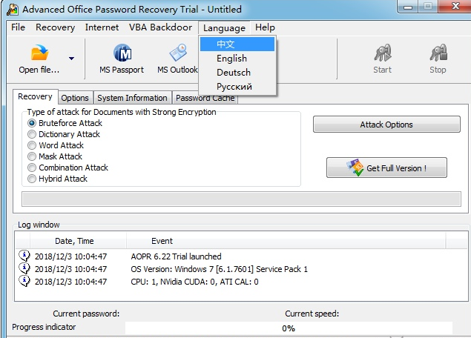Open the MS Passport tool

122,59
